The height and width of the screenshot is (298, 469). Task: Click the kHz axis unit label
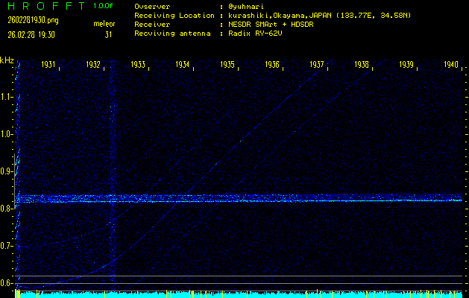click(x=7, y=60)
